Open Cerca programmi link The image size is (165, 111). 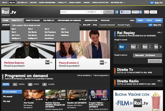tap(101, 75)
